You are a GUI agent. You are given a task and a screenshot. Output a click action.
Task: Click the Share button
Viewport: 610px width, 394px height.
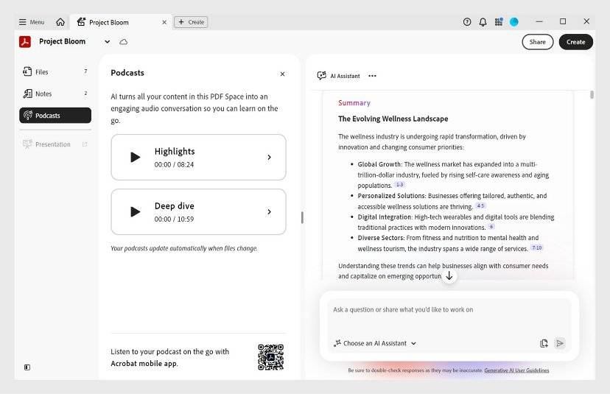click(x=538, y=42)
